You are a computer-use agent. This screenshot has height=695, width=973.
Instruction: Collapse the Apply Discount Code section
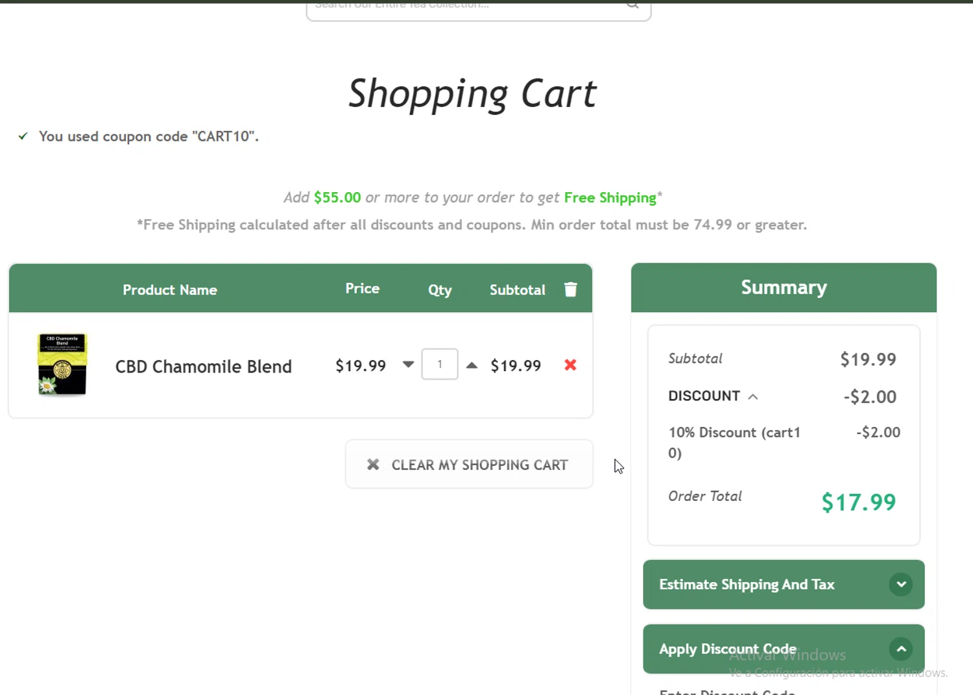[784, 649]
